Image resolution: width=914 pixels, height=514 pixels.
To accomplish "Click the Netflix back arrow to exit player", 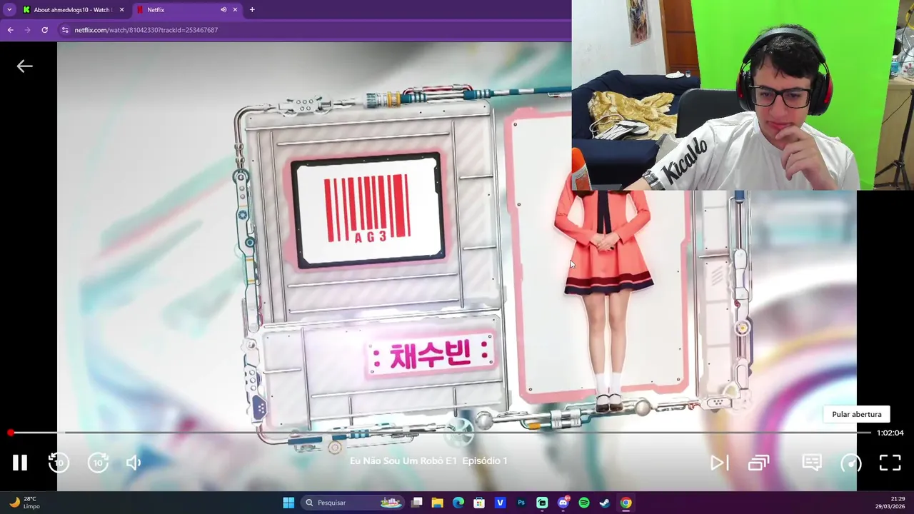I will [x=25, y=66].
